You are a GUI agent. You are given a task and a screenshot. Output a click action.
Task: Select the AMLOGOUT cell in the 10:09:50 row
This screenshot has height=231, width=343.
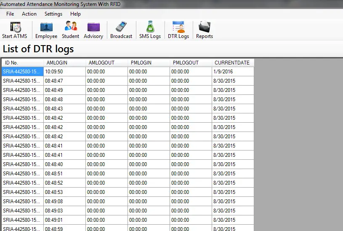(x=106, y=72)
